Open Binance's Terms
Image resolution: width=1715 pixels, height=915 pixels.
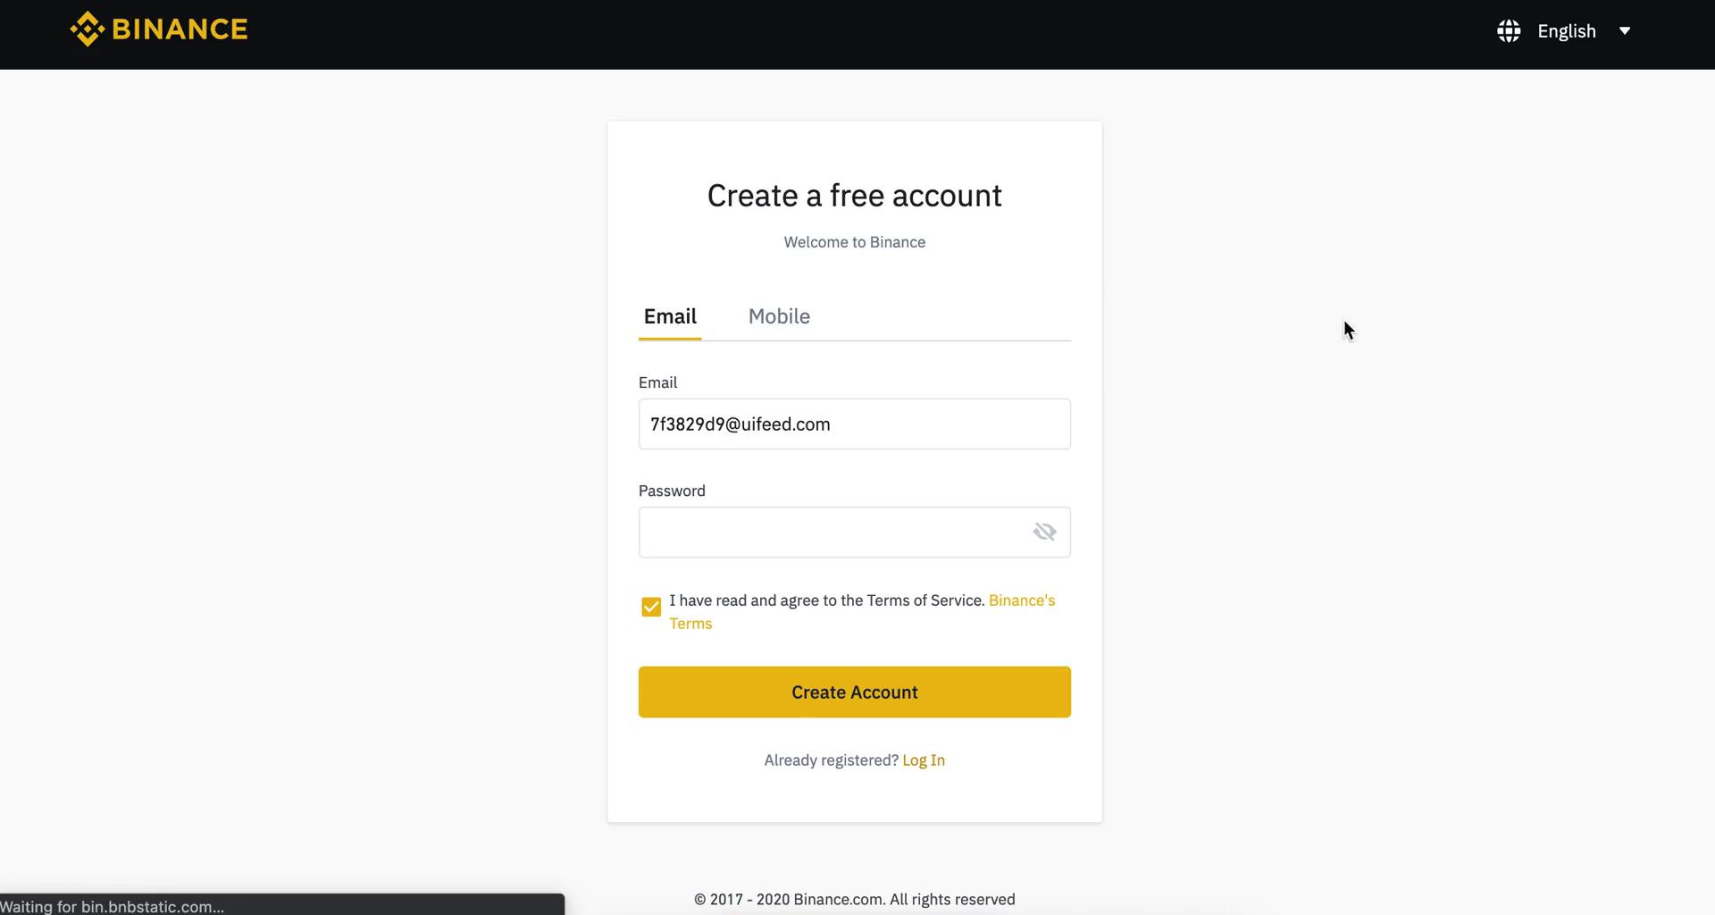click(1021, 600)
